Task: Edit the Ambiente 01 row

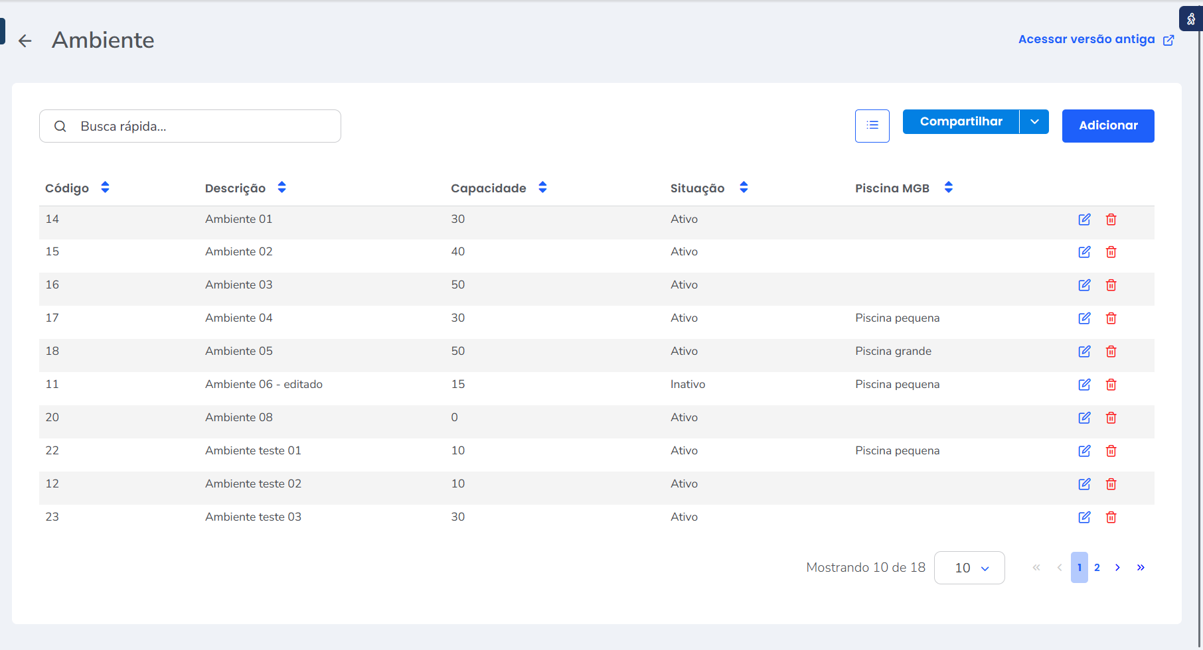Action: (1084, 220)
